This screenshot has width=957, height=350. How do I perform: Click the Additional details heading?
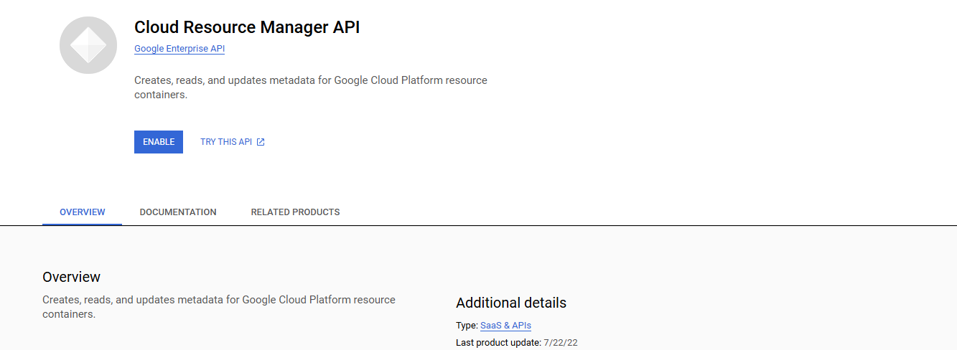click(510, 303)
